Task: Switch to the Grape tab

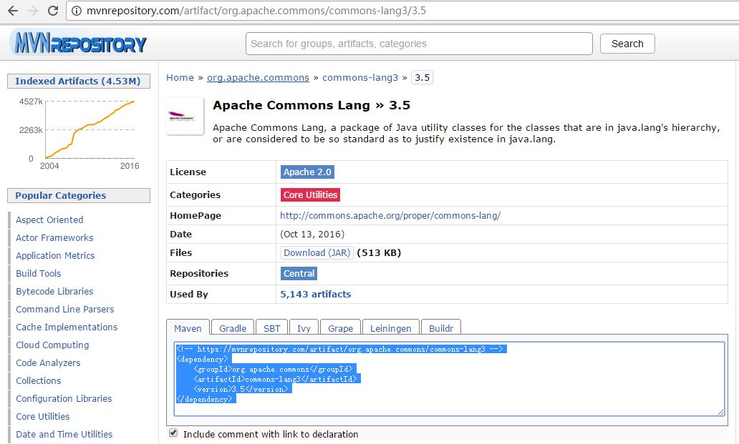Action: (x=340, y=328)
